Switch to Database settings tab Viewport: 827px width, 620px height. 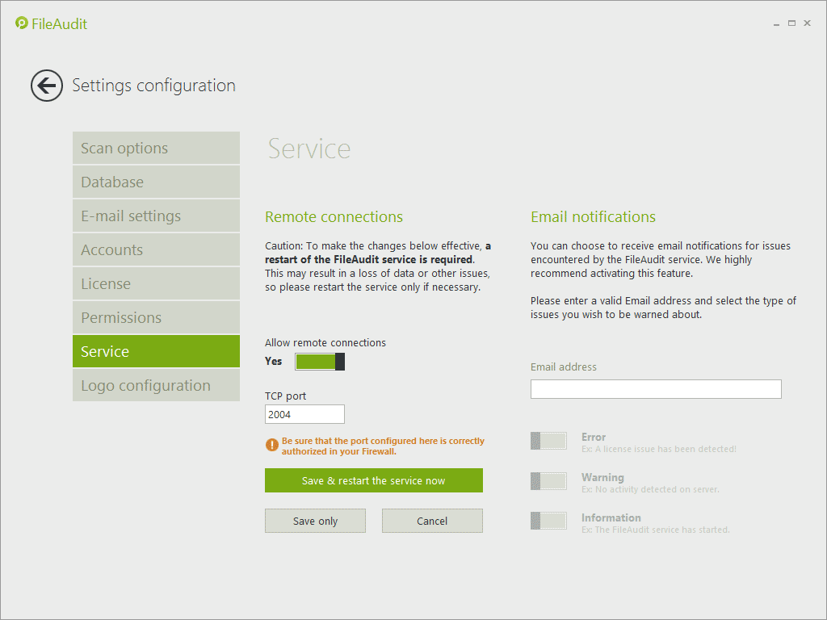coord(156,182)
